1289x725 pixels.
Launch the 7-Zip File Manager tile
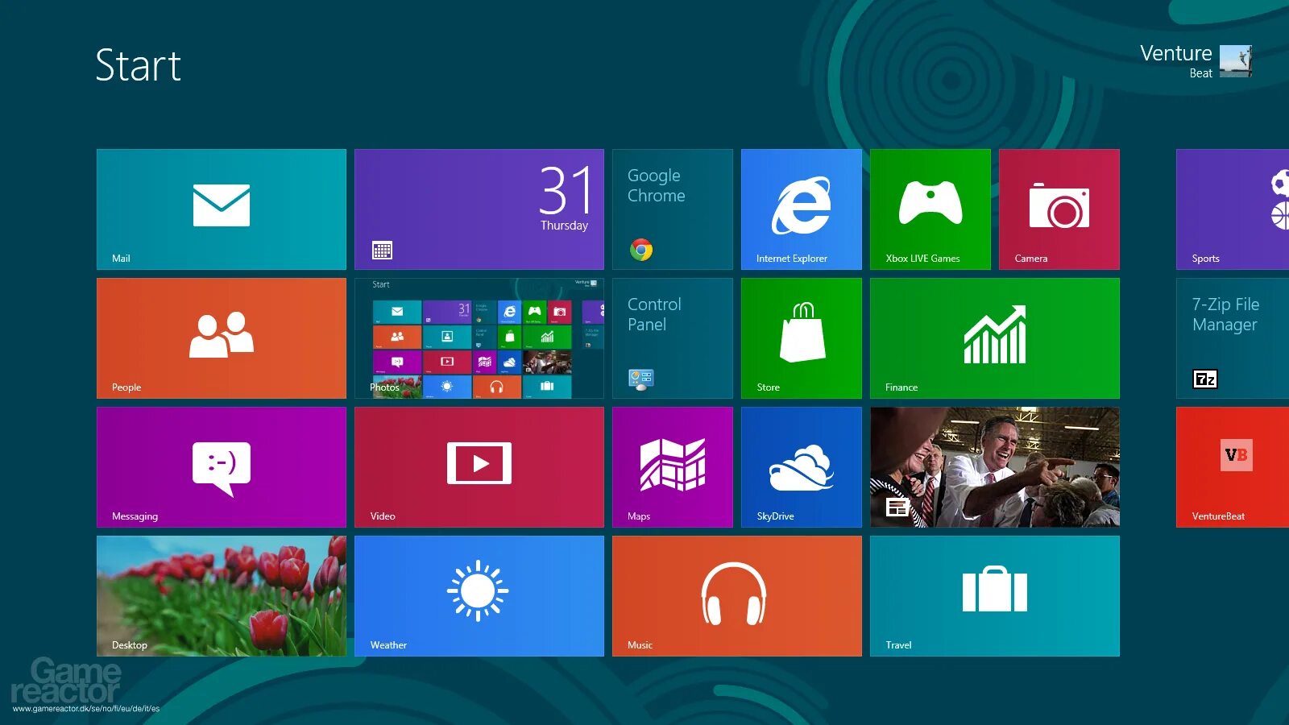pyautogui.click(x=1233, y=338)
